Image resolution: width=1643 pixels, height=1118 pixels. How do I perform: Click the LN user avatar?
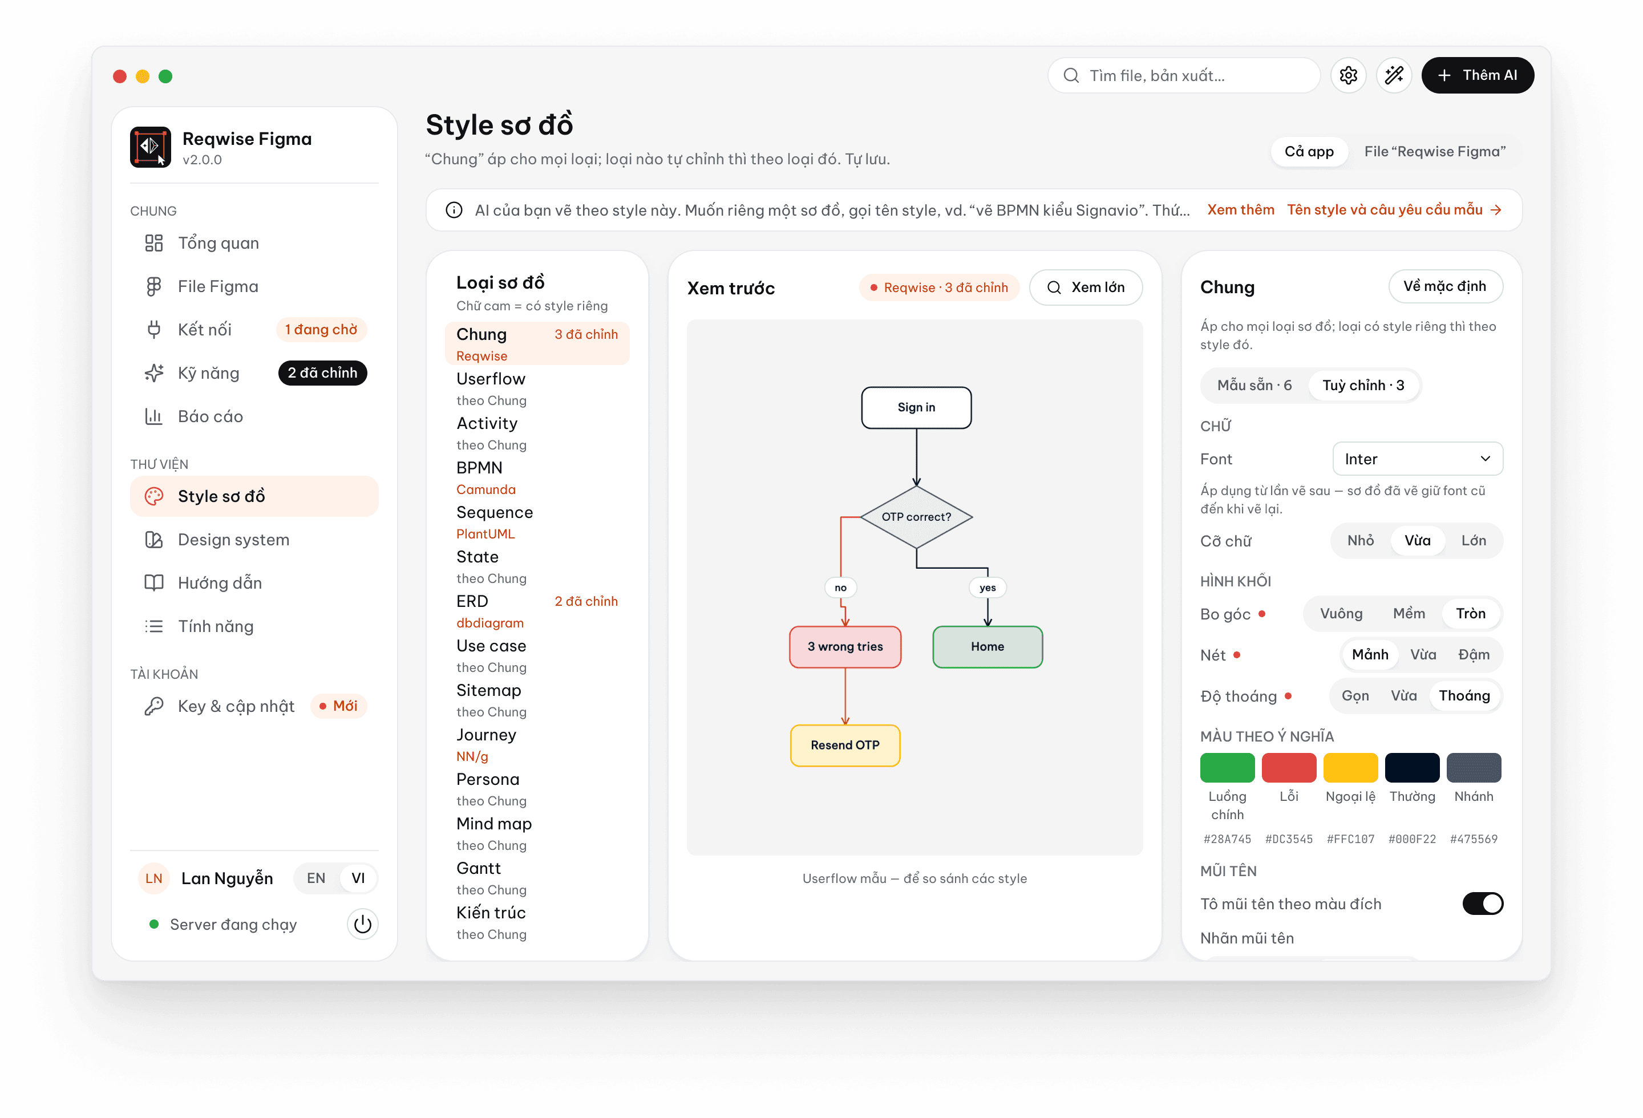(154, 878)
